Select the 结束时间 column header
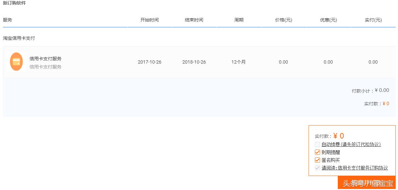Screen dimensions: 398x190 194,20
